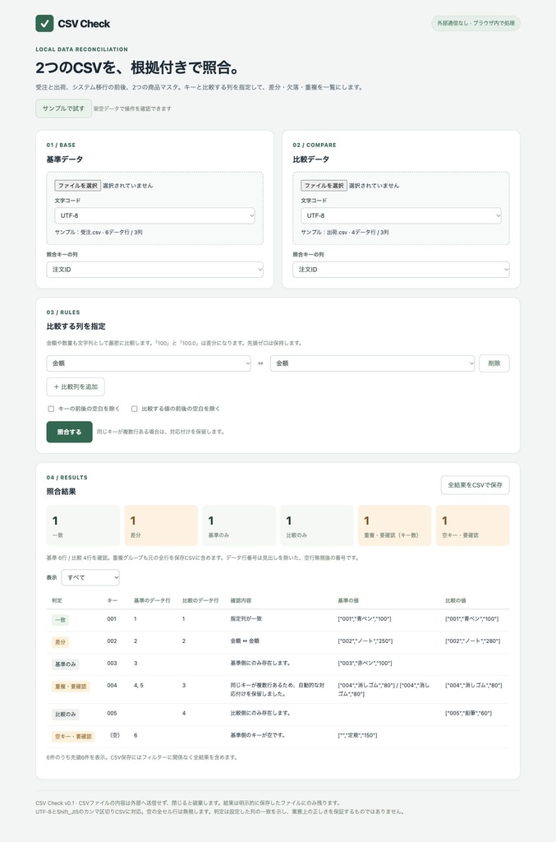Click the ["002","ノート","280"] comparison value
This screenshot has width=556, height=842.
click(x=472, y=641)
